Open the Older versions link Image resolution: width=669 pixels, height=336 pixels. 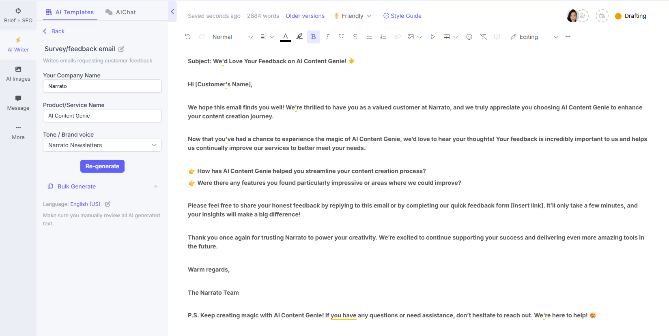[305, 16]
